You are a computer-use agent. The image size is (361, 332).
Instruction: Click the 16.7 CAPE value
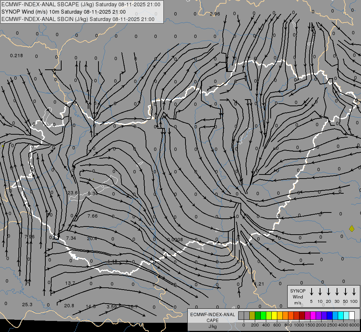pos(133,307)
